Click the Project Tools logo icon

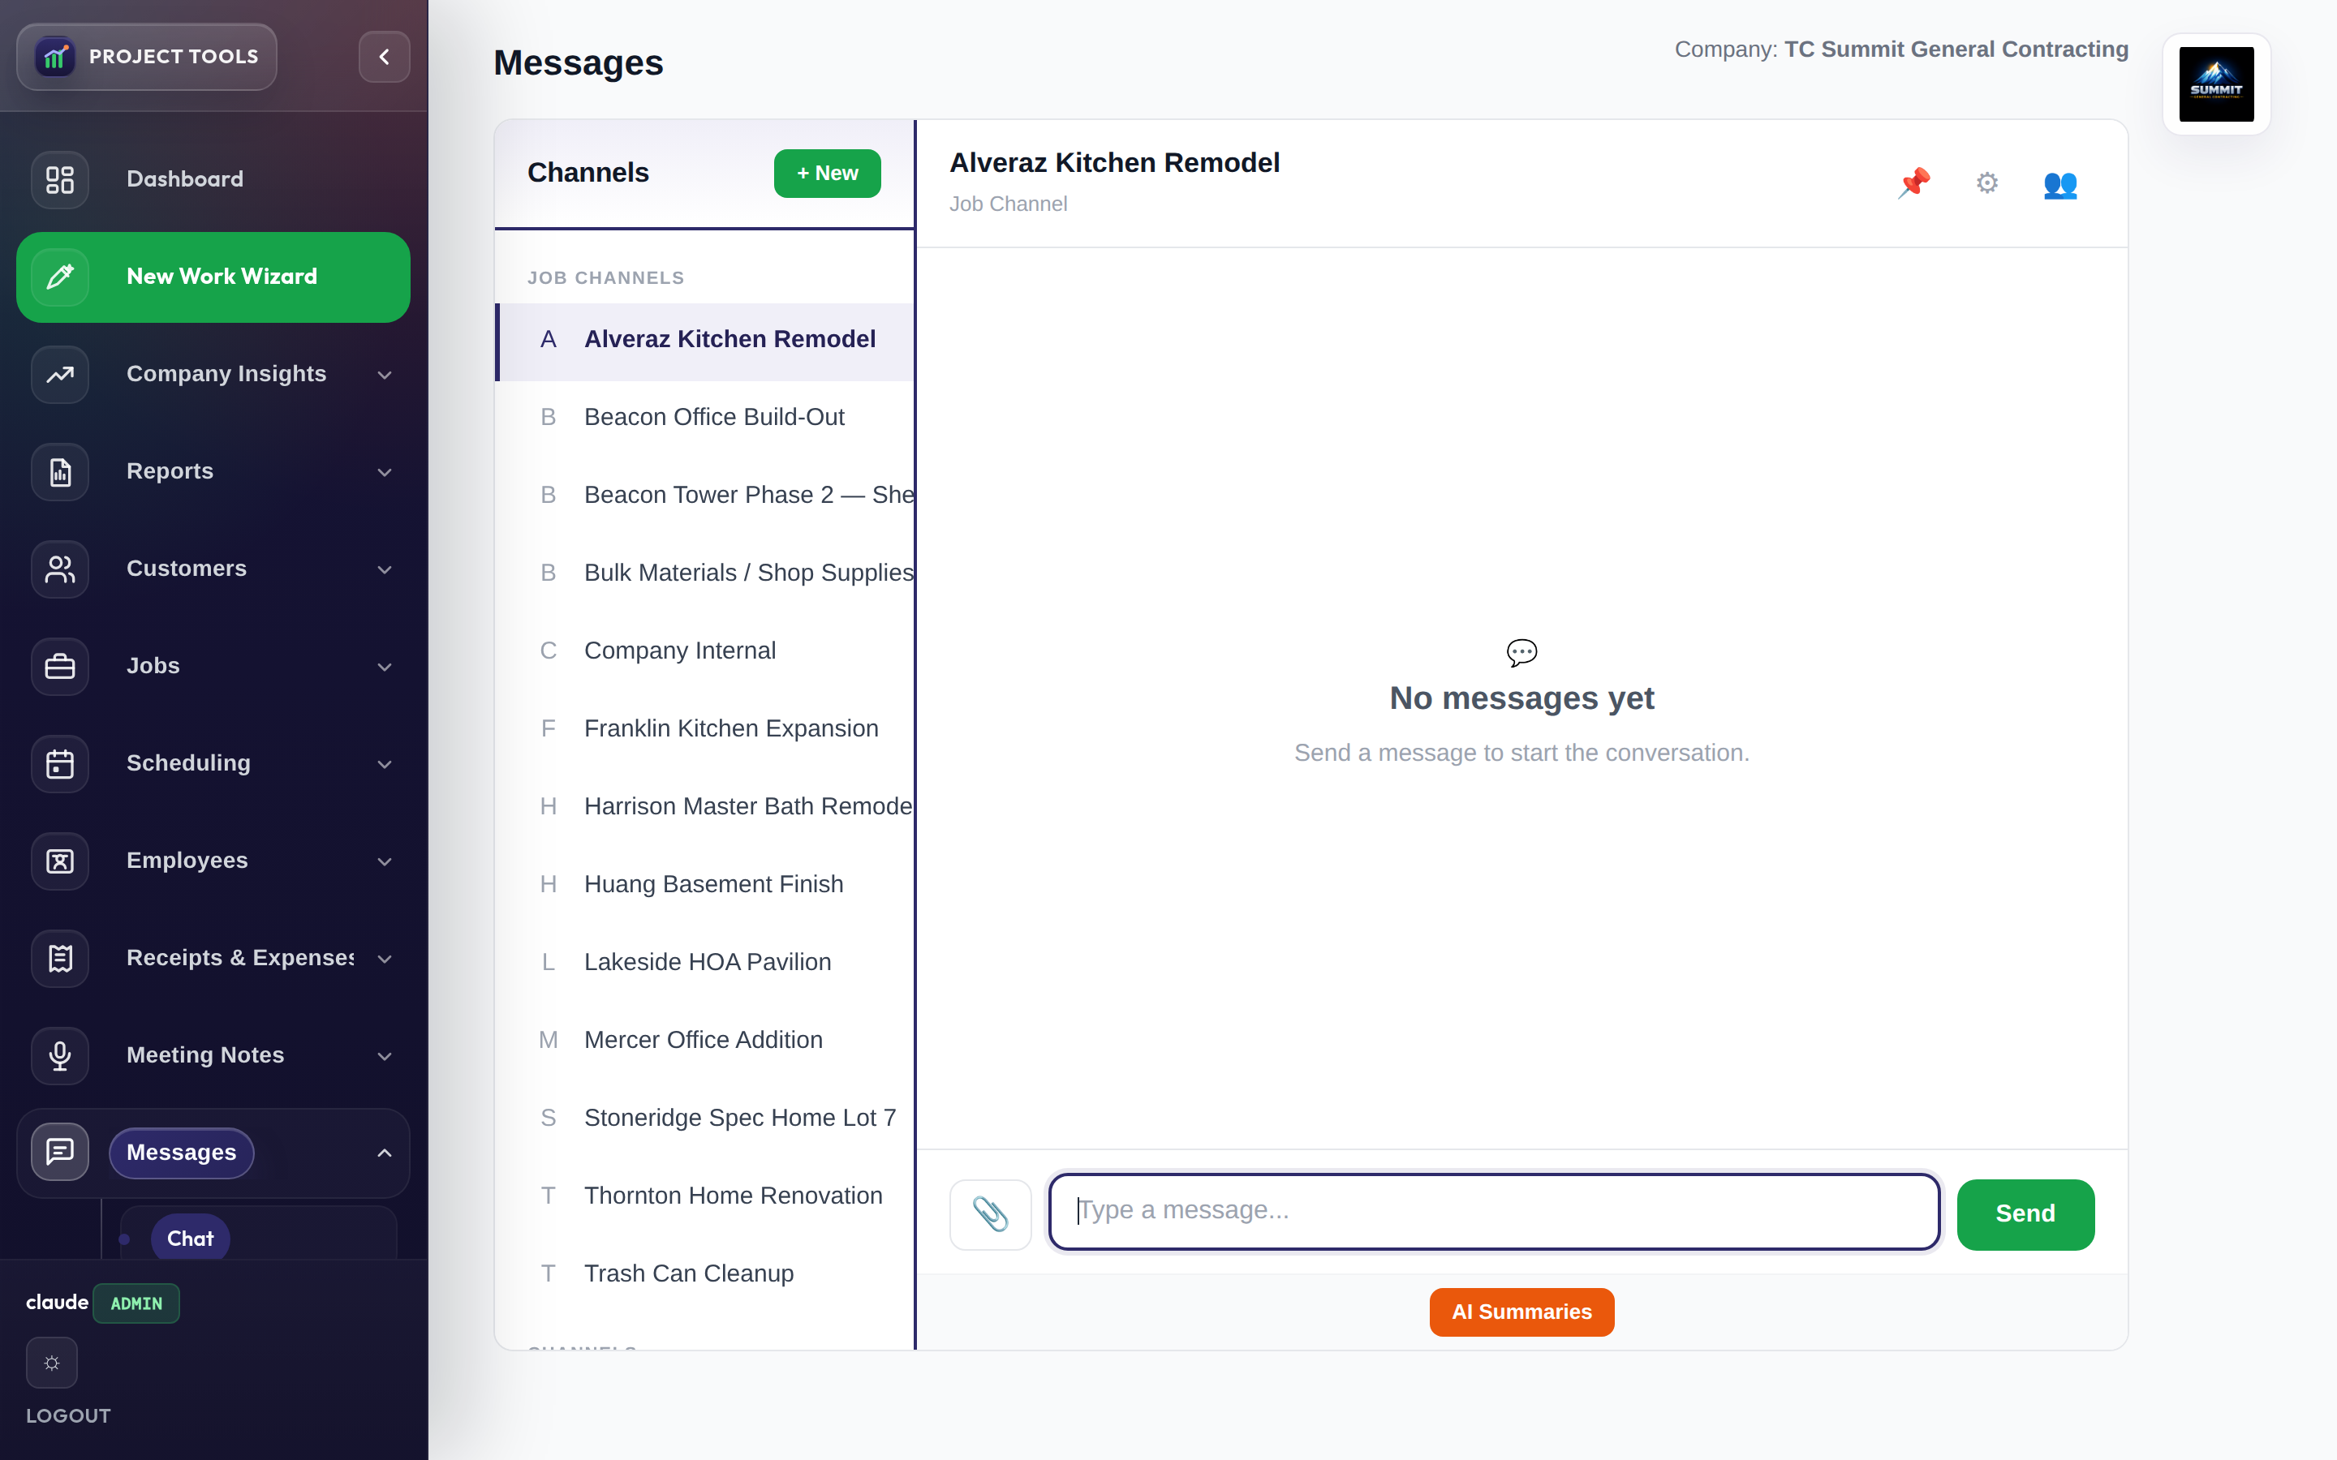point(55,57)
